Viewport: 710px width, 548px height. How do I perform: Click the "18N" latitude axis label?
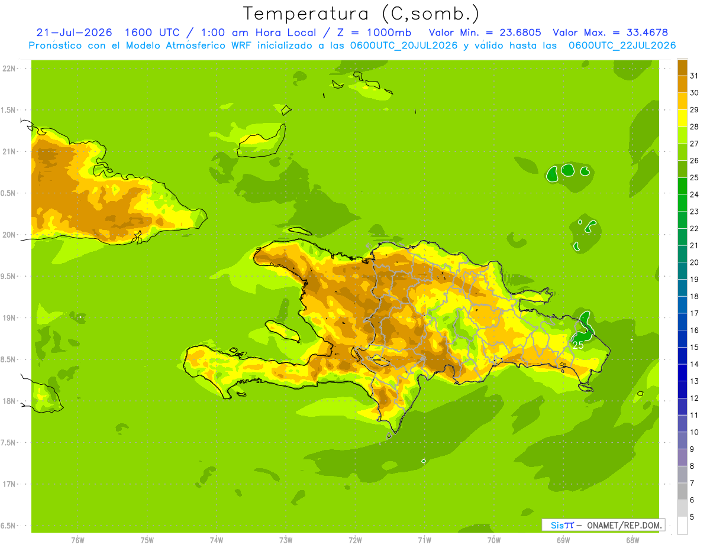[9, 401]
